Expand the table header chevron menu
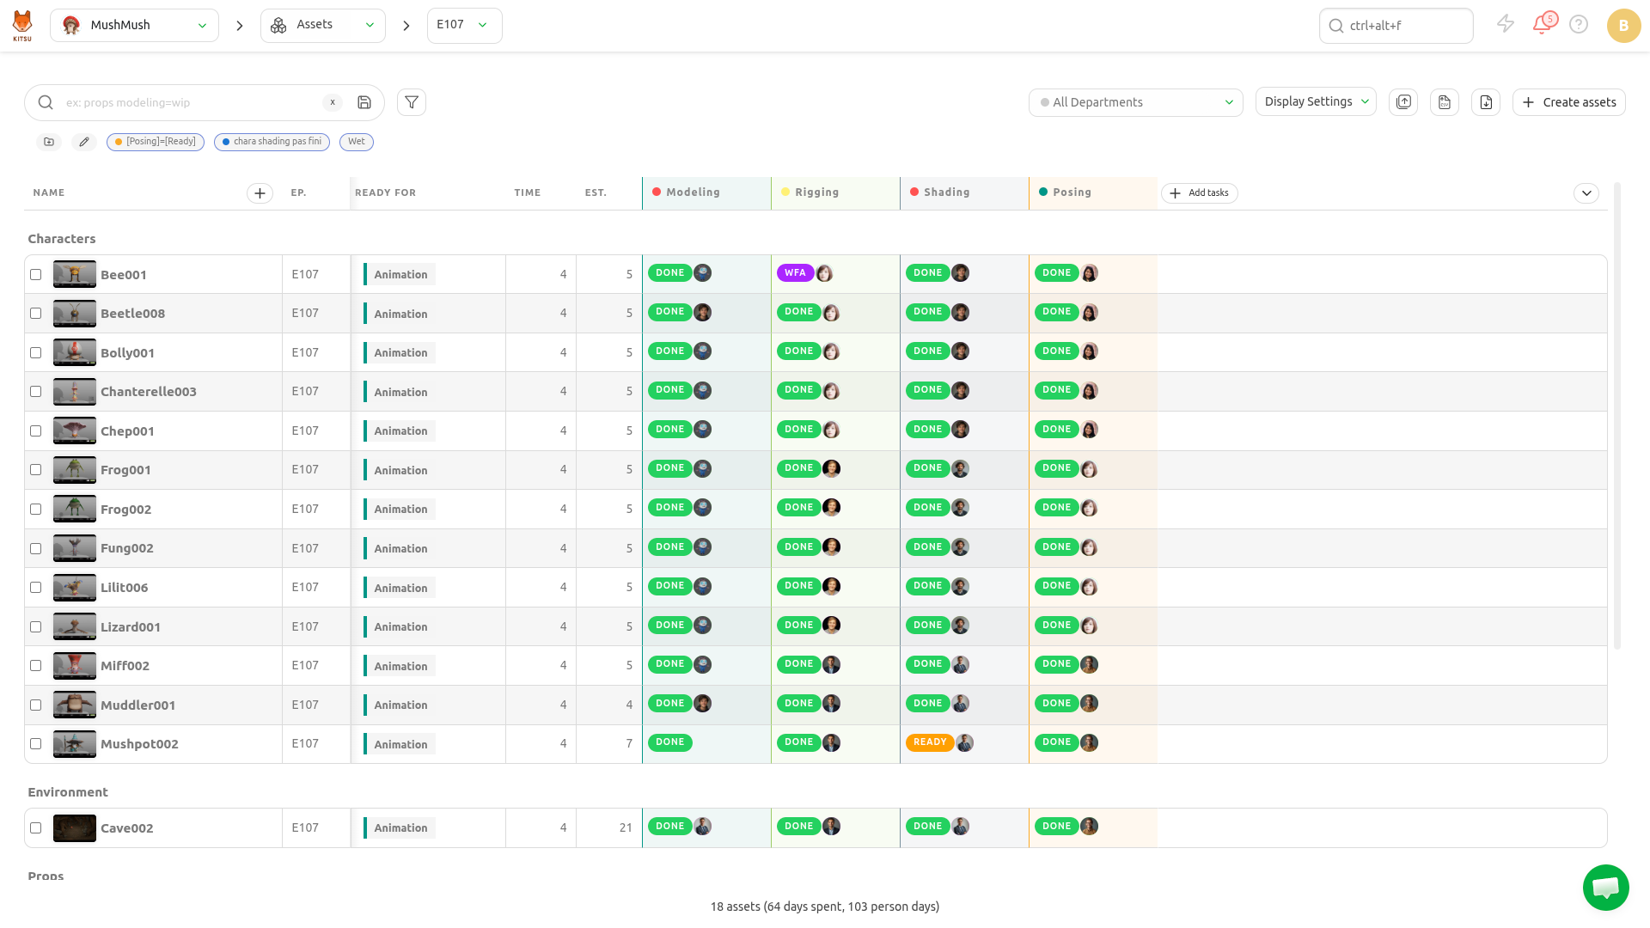Image resolution: width=1650 pixels, height=928 pixels. click(1586, 193)
